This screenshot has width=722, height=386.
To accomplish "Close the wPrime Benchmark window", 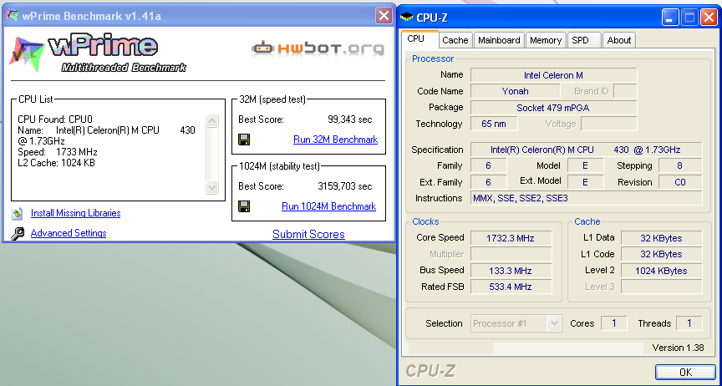I will coord(384,15).
